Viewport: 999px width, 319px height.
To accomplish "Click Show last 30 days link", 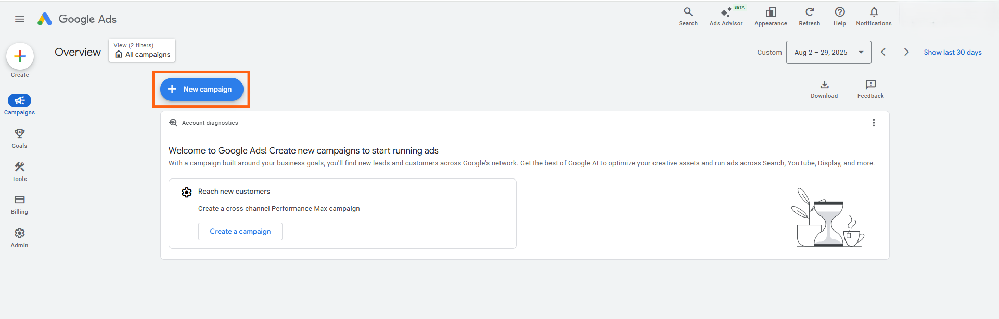I will tap(953, 52).
